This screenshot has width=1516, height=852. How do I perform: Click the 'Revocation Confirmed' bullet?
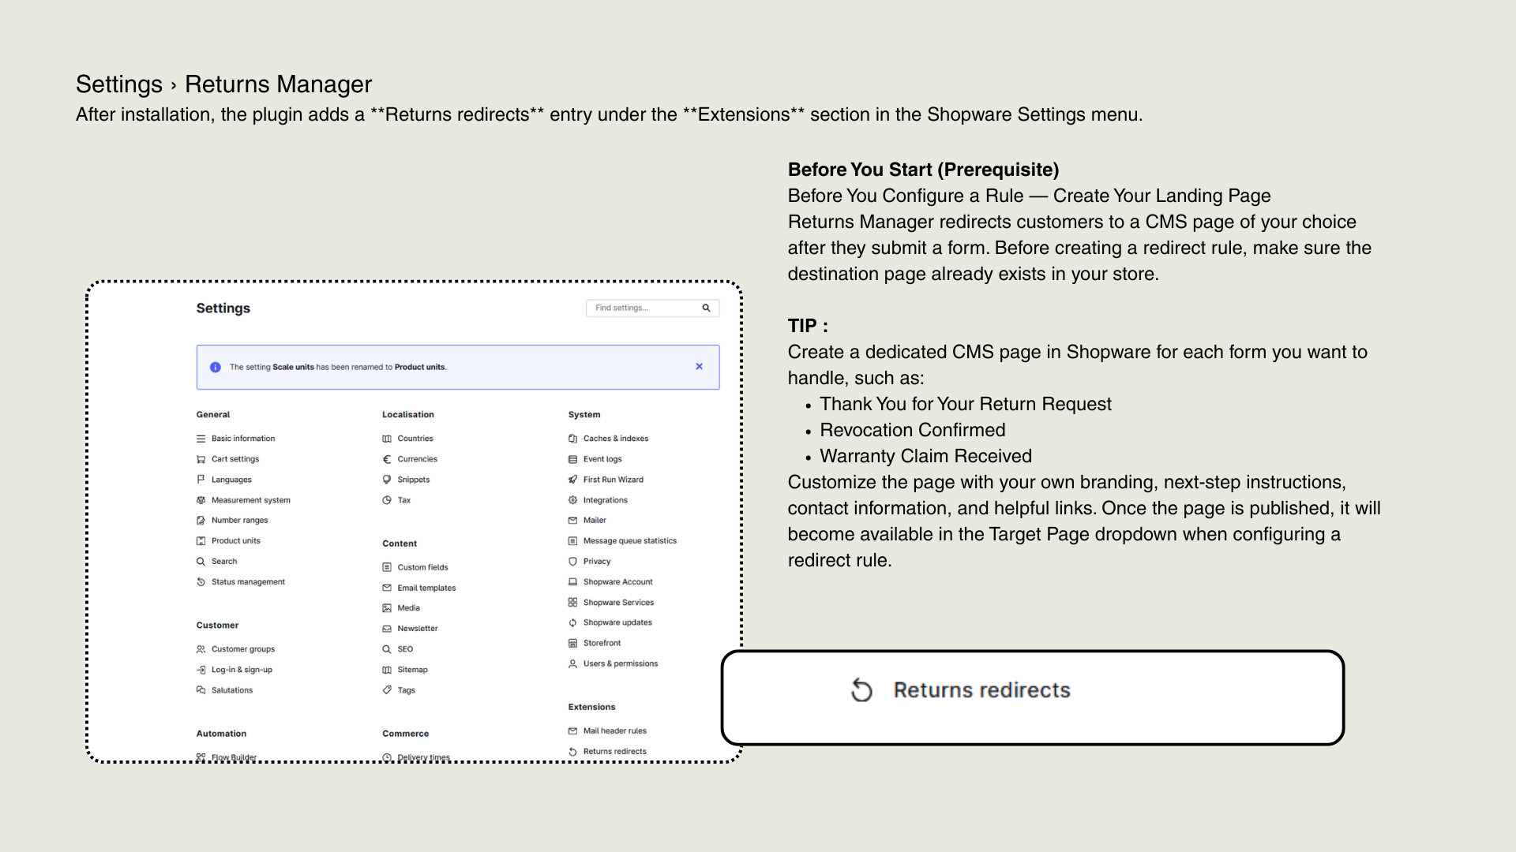(913, 430)
